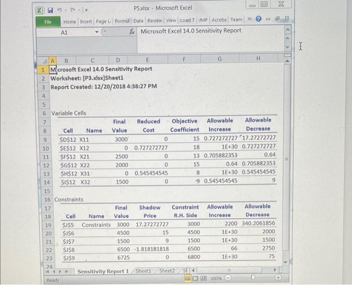Switch to the Insert ribbon tab
Screen dimensions: 352x285
pyautogui.click(x=86, y=22)
